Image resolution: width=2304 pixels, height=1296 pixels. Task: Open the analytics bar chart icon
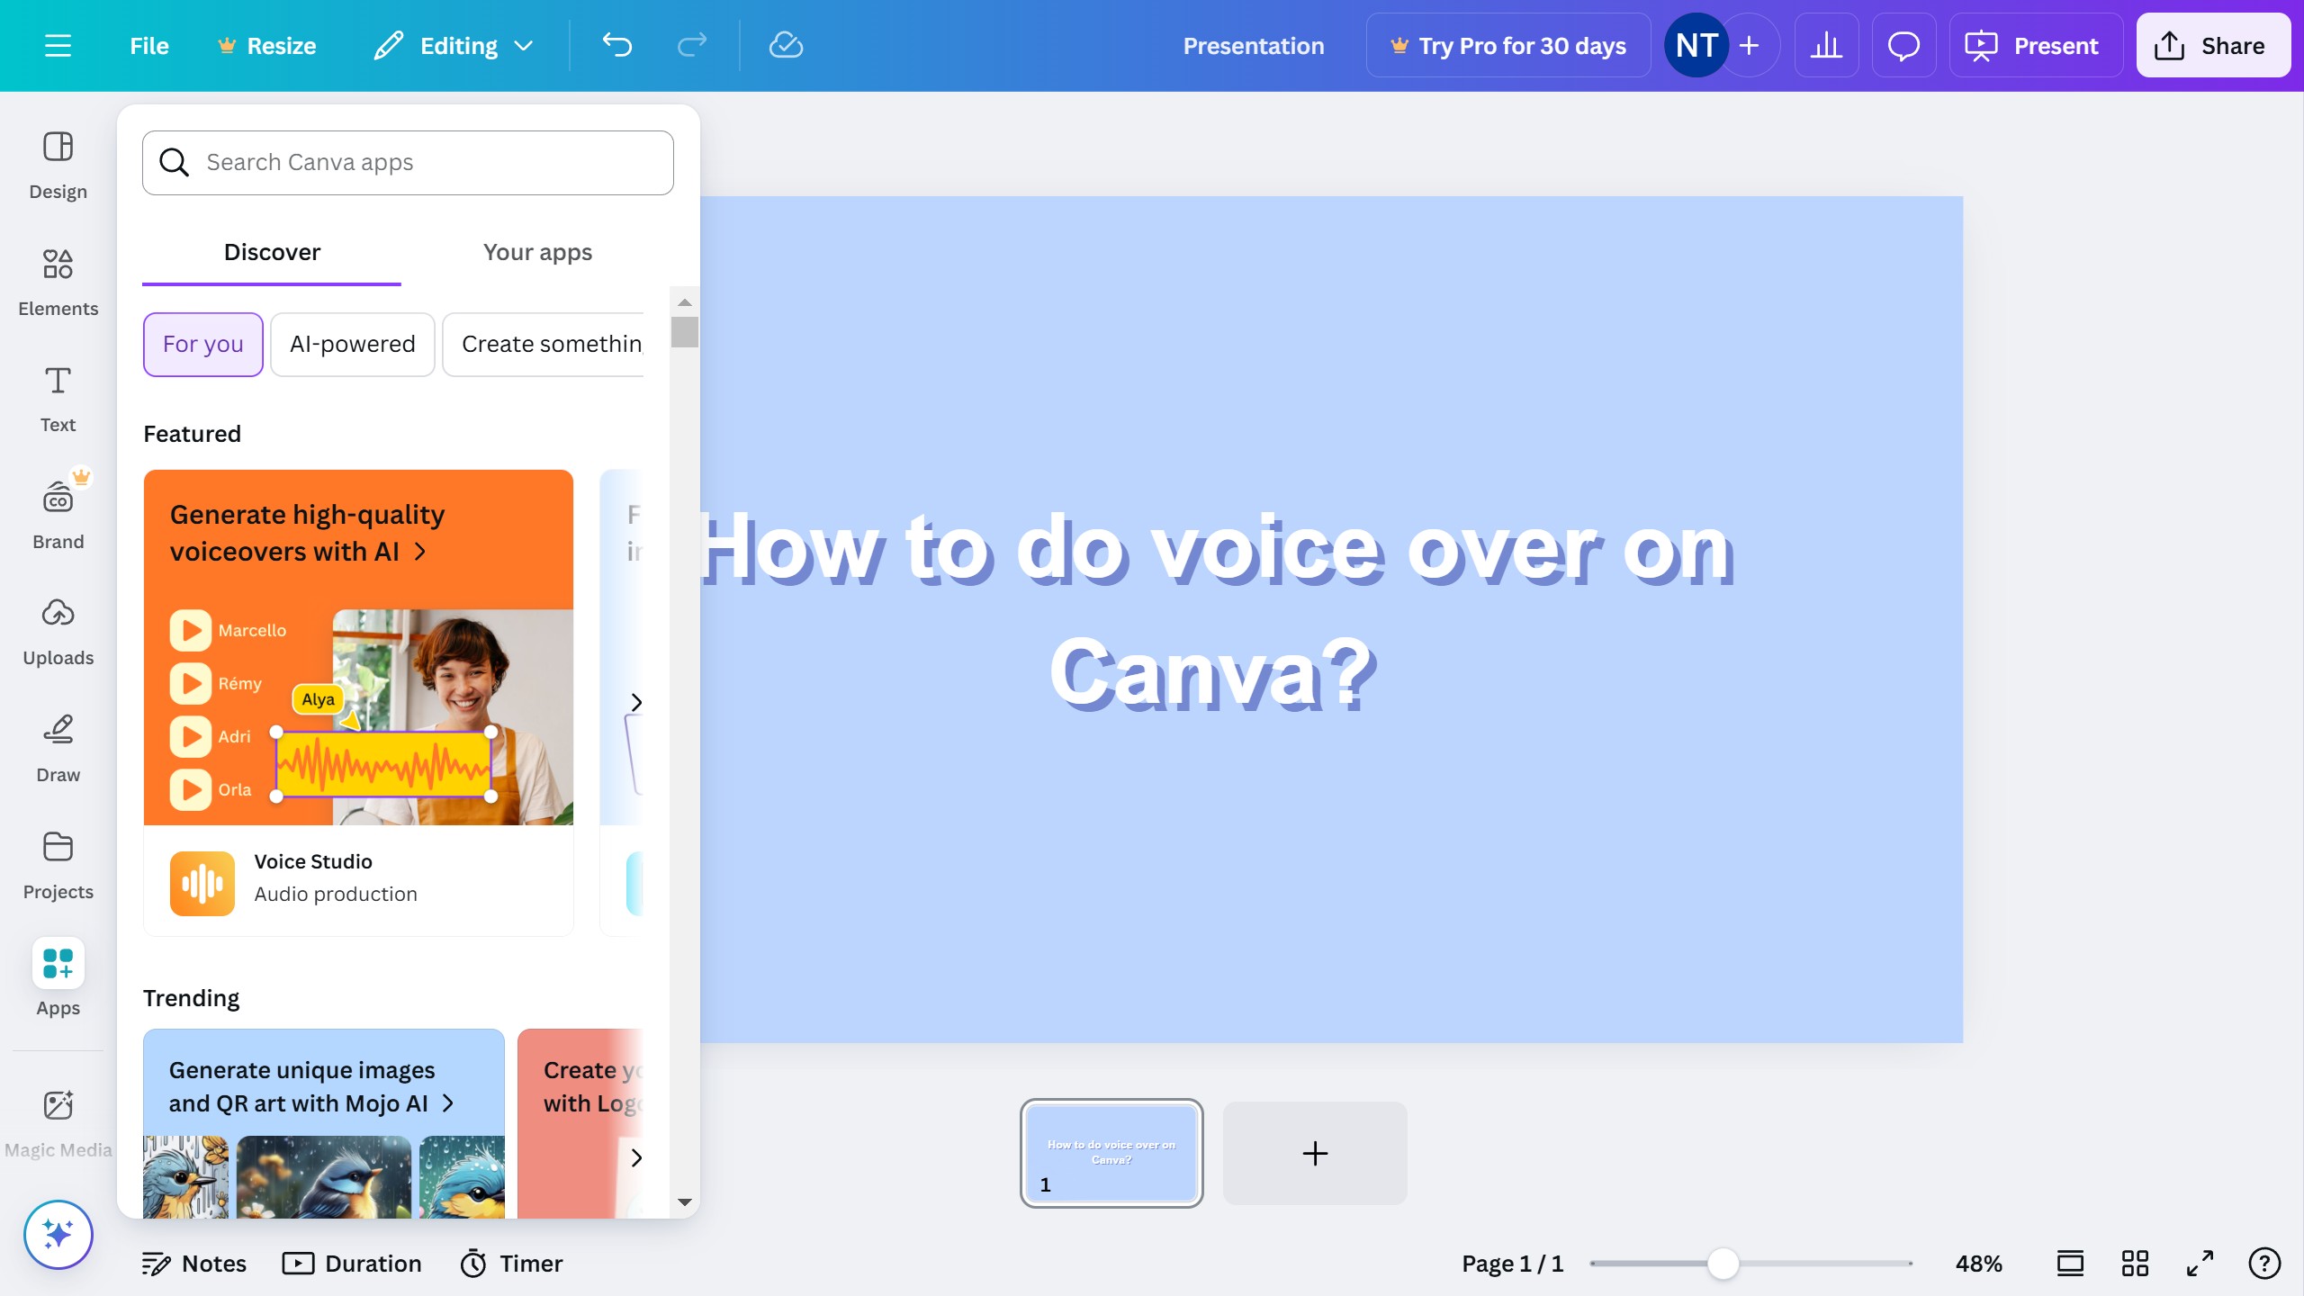1826,46
